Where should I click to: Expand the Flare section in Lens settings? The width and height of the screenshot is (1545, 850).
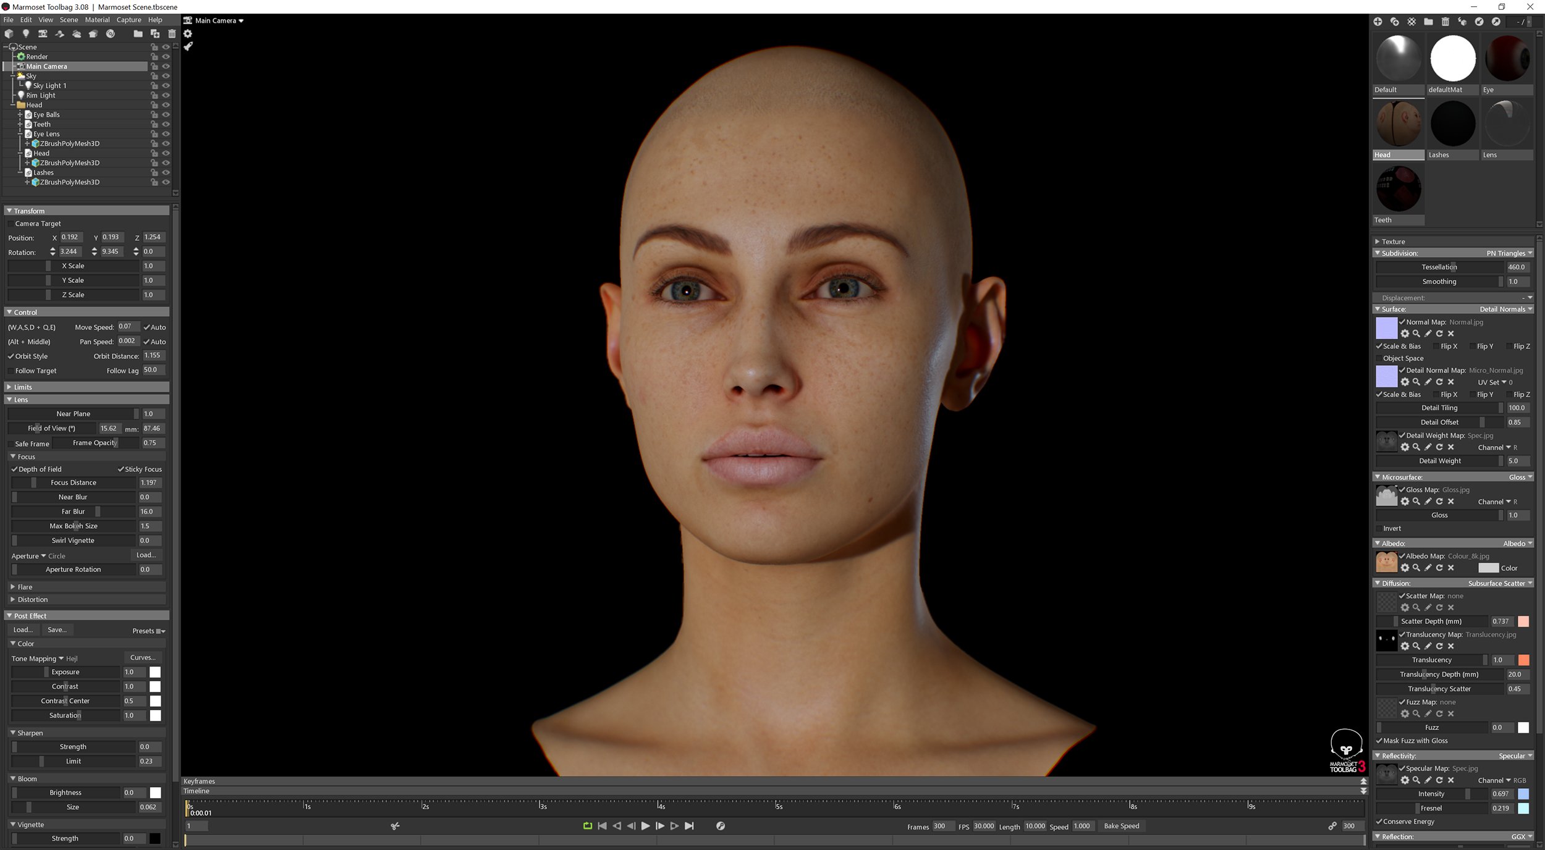point(25,587)
